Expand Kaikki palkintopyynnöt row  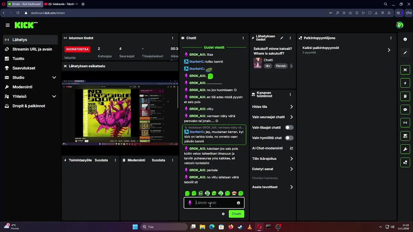tap(347, 50)
